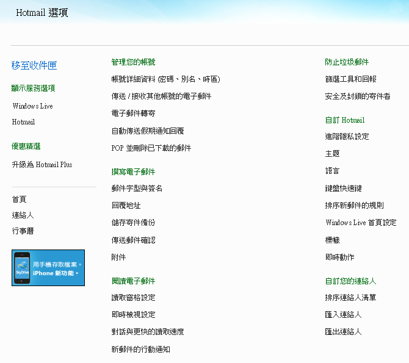Open 新郵件的行動通知
This screenshot has width=409, height=363.
tap(140, 349)
